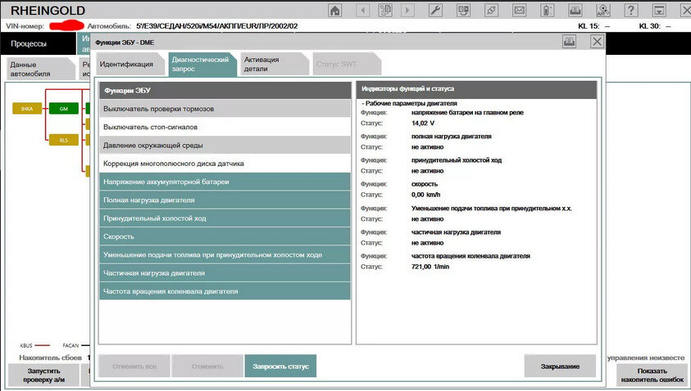Deselect Принудительный холостой ход row

pyautogui.click(x=225, y=218)
